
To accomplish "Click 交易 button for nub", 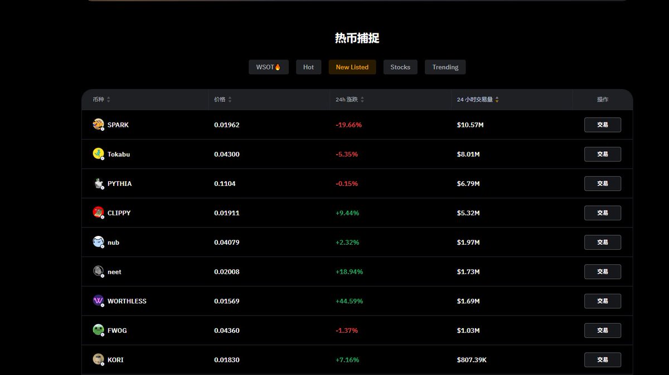I will point(603,242).
